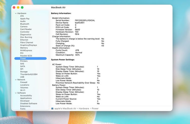
Task: Open Diagnostics in the sidebar
Action: [26, 34]
